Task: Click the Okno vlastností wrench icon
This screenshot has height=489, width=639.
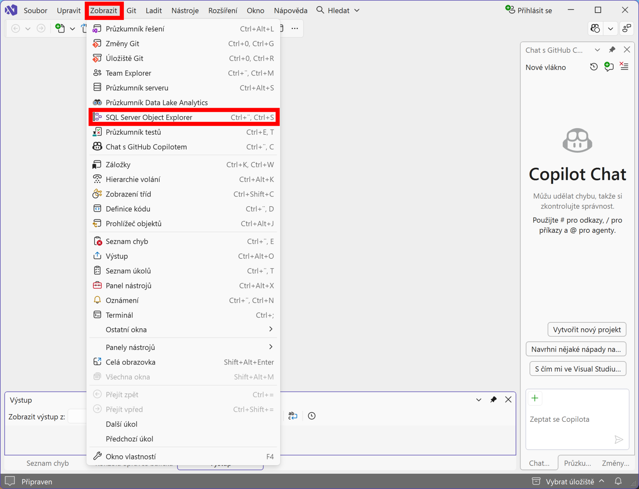Action: 97,456
